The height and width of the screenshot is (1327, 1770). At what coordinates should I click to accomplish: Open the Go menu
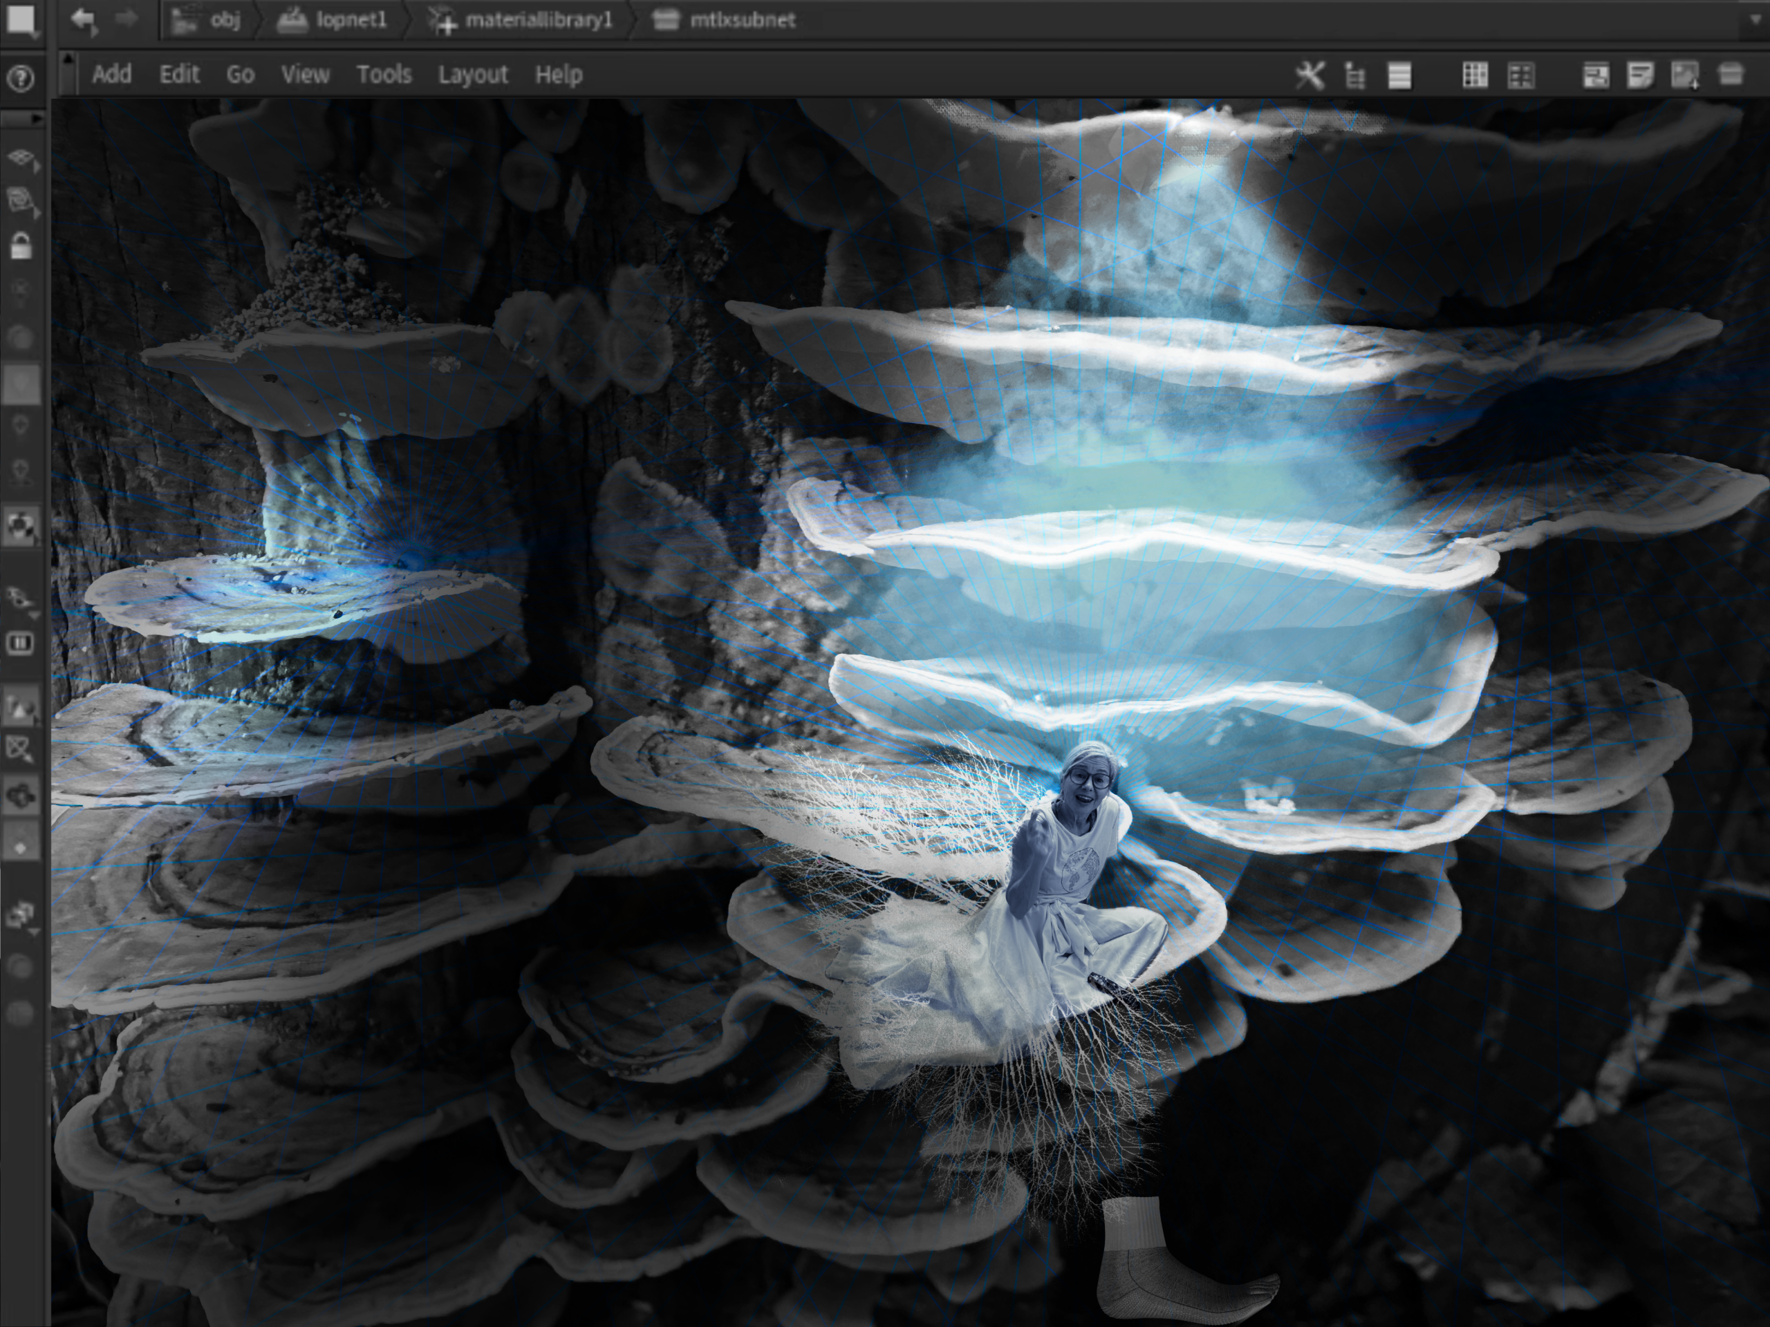coord(240,75)
